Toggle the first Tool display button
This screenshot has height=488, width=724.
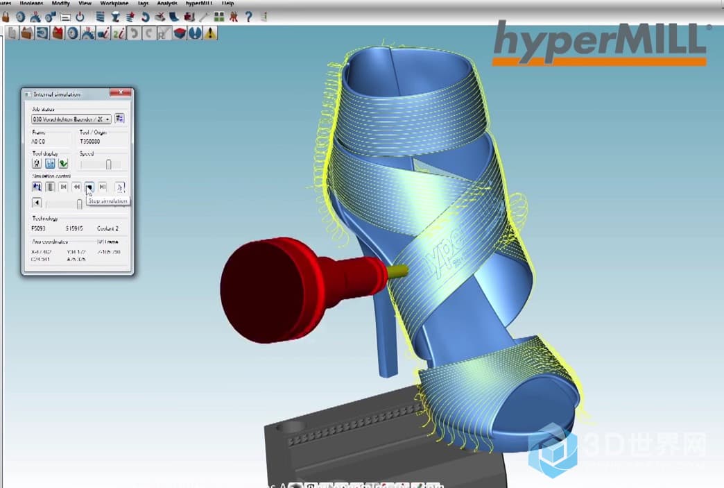click(37, 164)
